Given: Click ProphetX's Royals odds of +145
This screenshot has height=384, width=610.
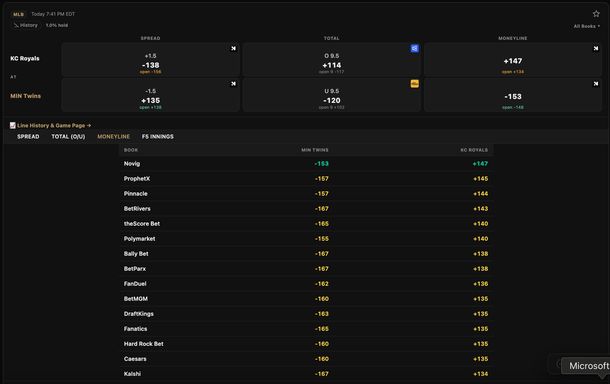Looking at the screenshot, I should tap(481, 179).
